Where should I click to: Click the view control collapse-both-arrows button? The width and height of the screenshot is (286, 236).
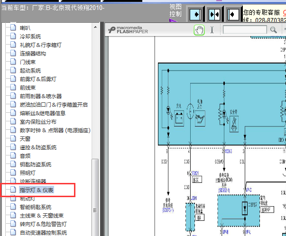pos(214,14)
